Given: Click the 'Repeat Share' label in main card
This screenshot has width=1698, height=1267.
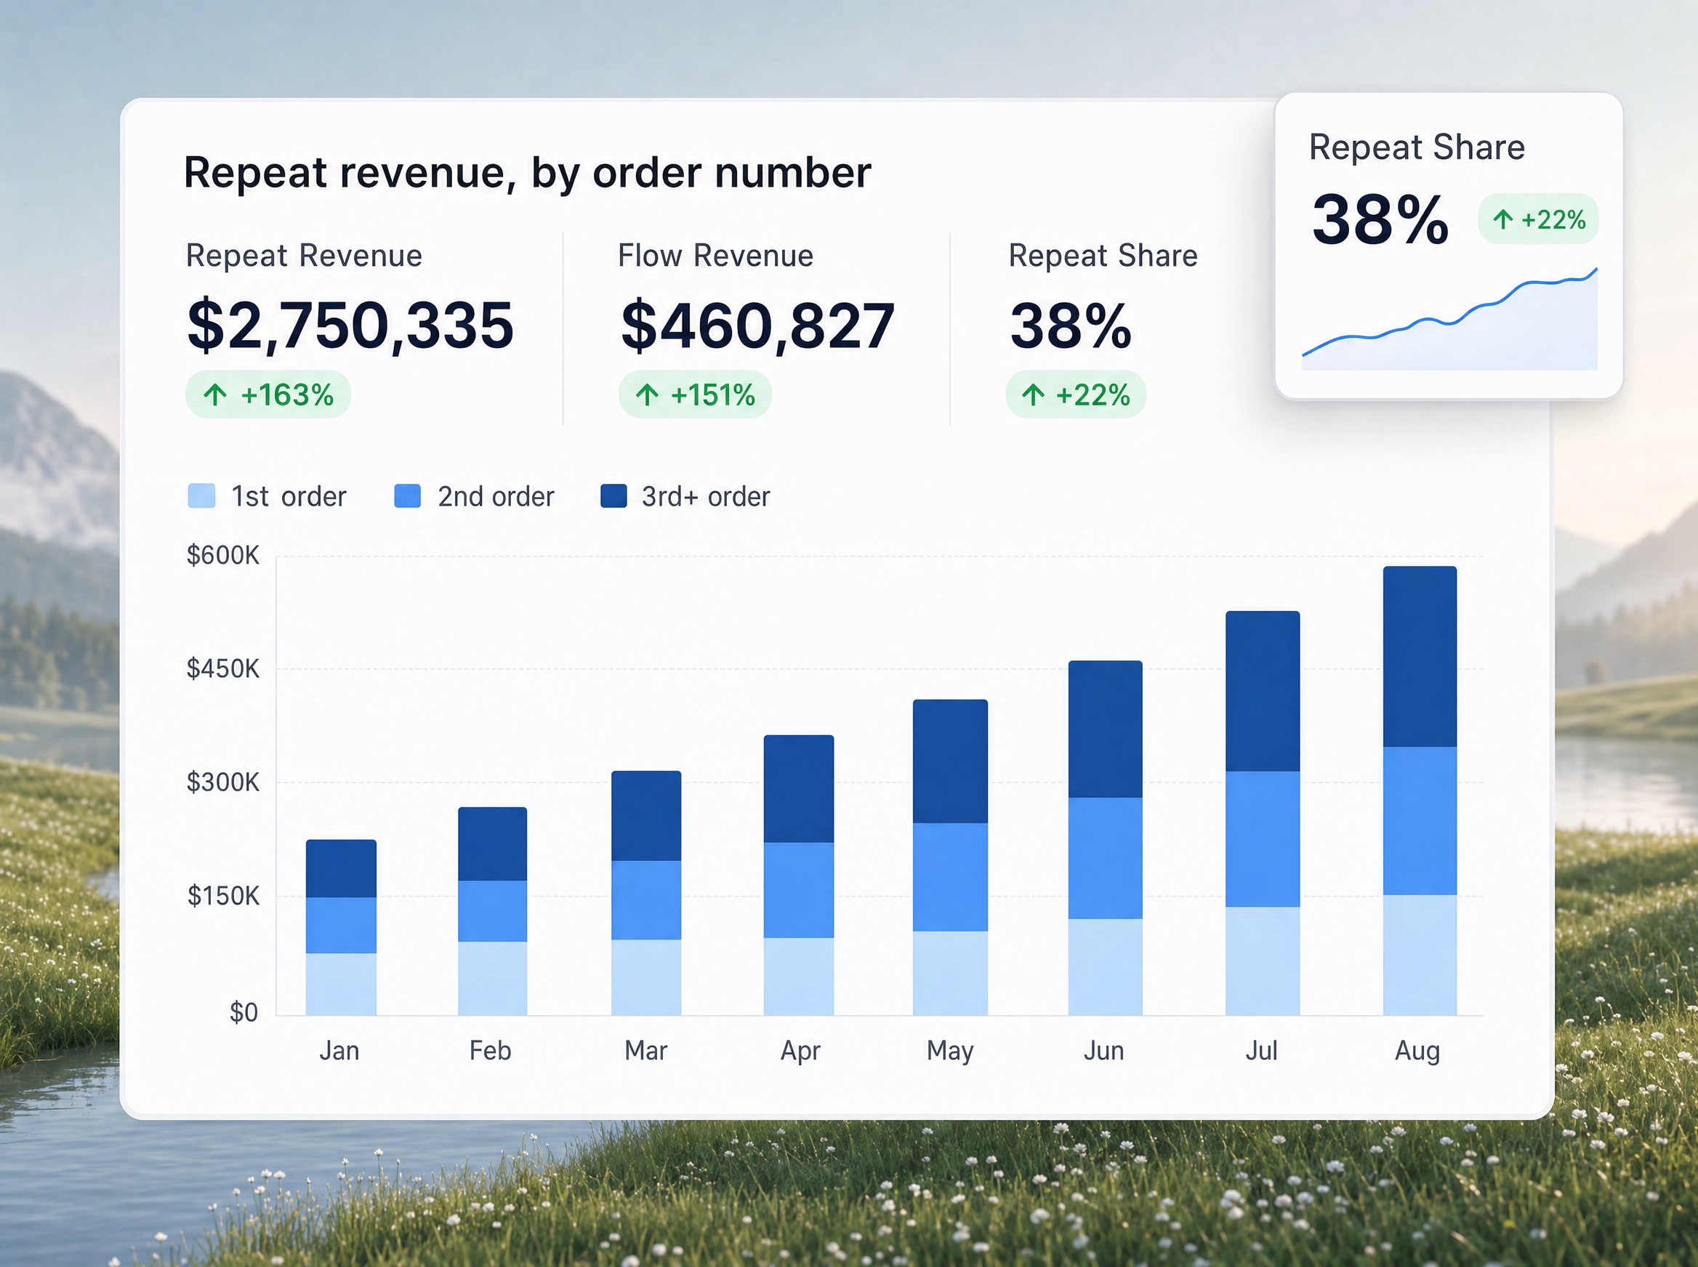Looking at the screenshot, I should [x=1103, y=256].
